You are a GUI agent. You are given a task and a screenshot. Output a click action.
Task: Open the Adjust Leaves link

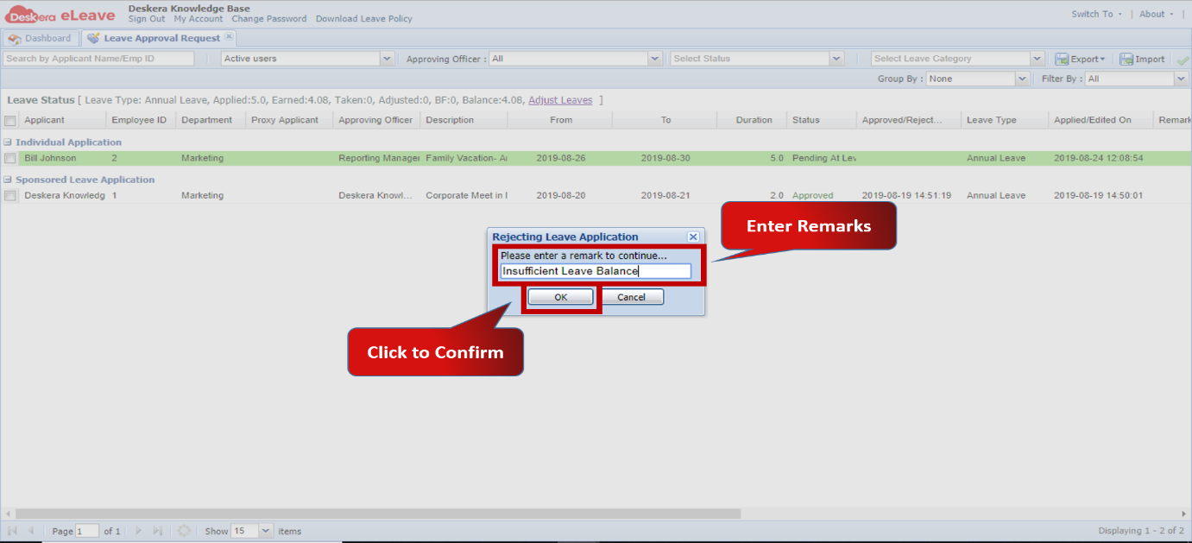[x=560, y=99]
